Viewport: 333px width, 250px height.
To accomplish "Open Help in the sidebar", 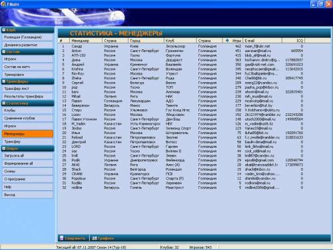I will (27, 187).
